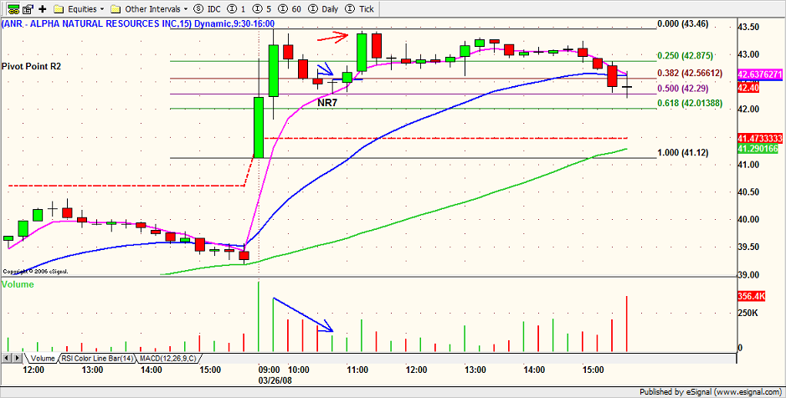Click the 09:00 time axis label

tap(270, 370)
